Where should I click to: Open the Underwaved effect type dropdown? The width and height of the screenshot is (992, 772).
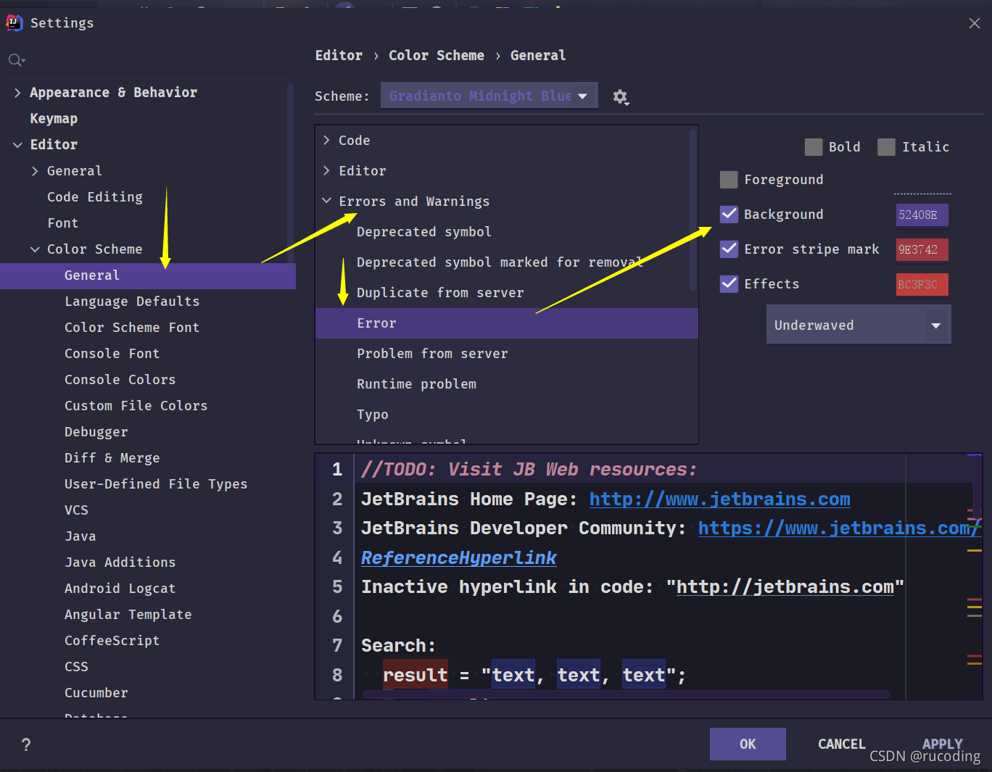tap(859, 325)
